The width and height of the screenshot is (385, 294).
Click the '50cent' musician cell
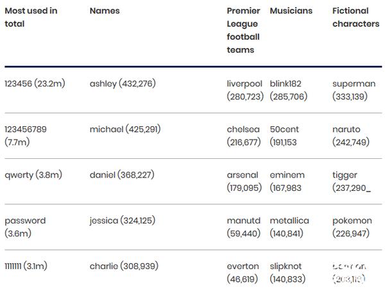[284, 136]
